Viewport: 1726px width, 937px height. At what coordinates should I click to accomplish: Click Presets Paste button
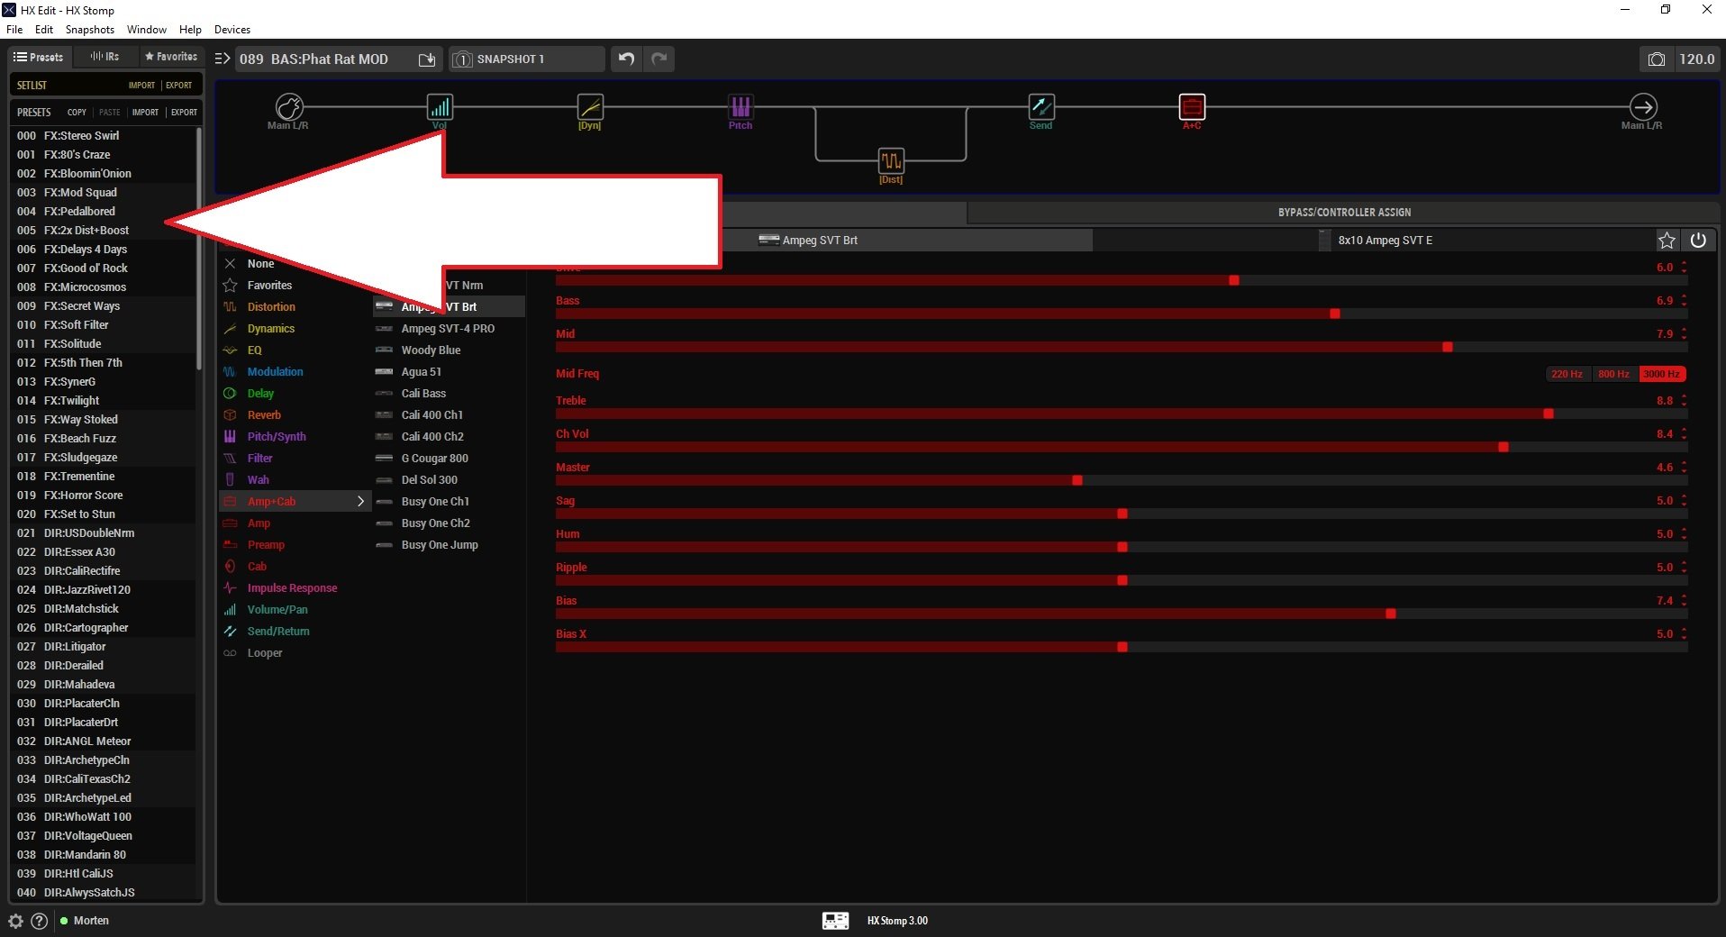tap(110, 113)
